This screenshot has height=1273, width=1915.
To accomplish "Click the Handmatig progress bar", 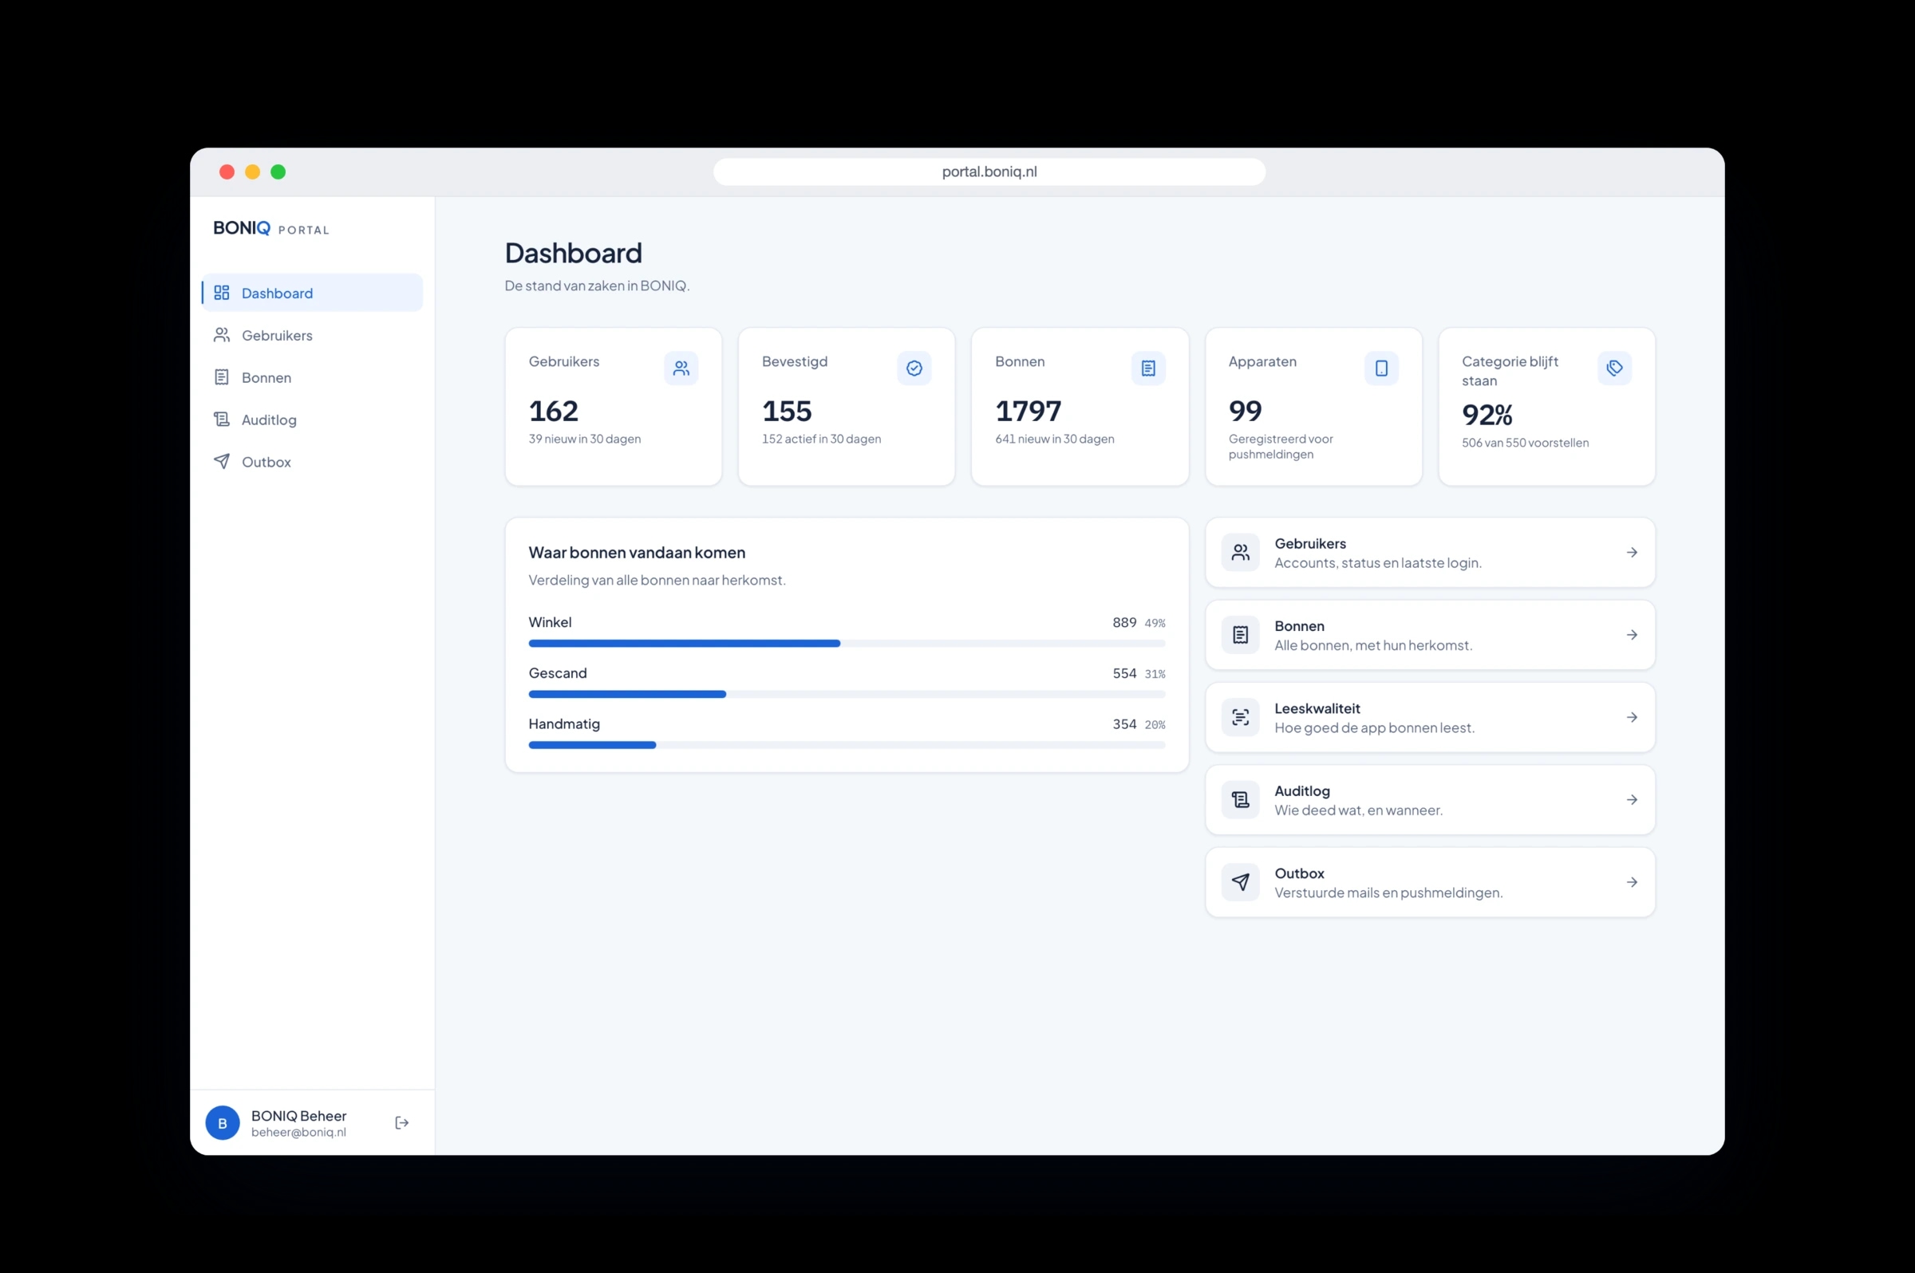I will point(847,744).
